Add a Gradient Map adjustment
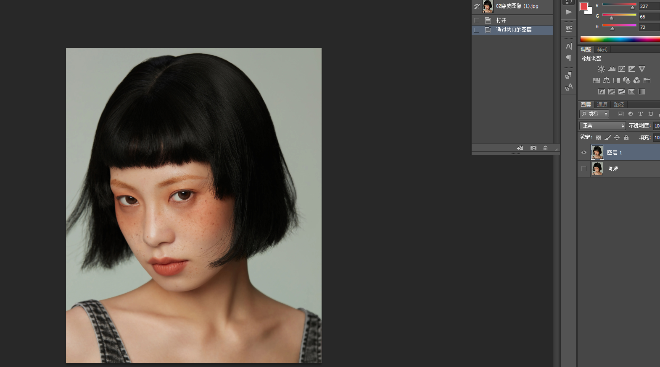Viewport: 660px width, 367px height. (642, 92)
